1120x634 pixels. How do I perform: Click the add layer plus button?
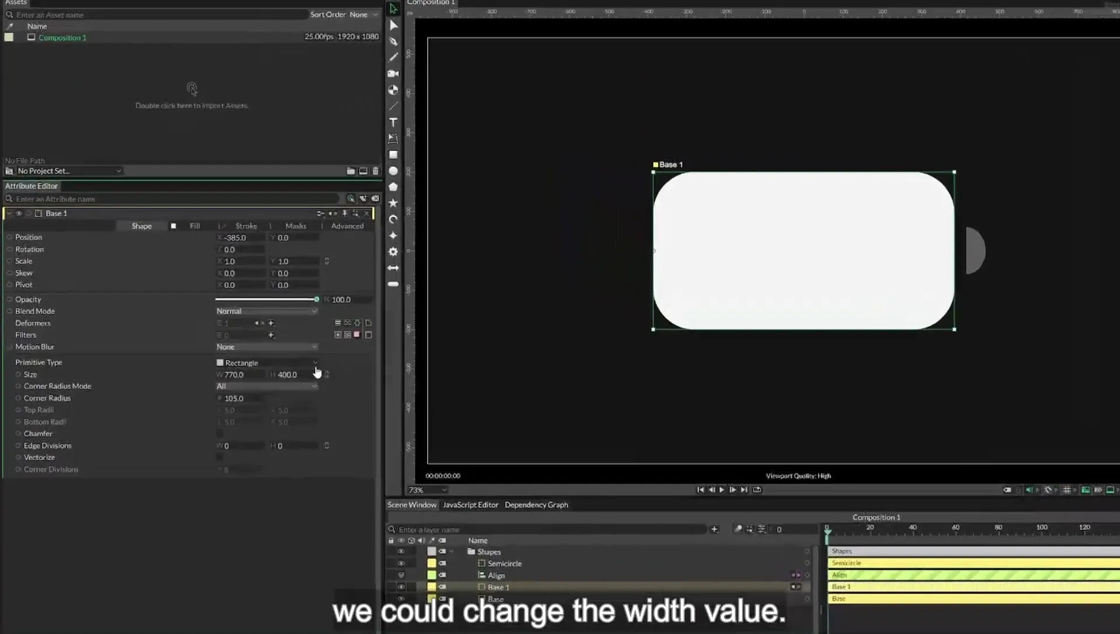[714, 529]
